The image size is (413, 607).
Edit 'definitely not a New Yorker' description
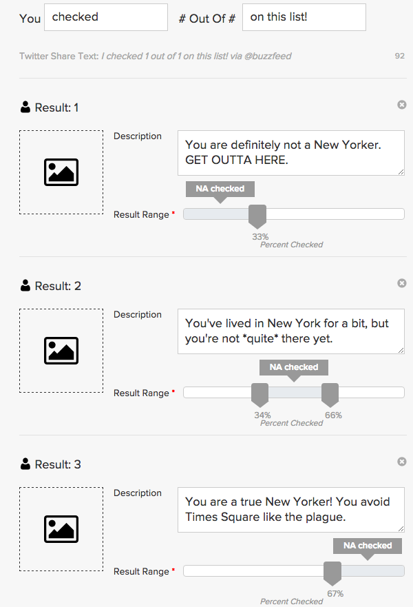tap(291, 153)
